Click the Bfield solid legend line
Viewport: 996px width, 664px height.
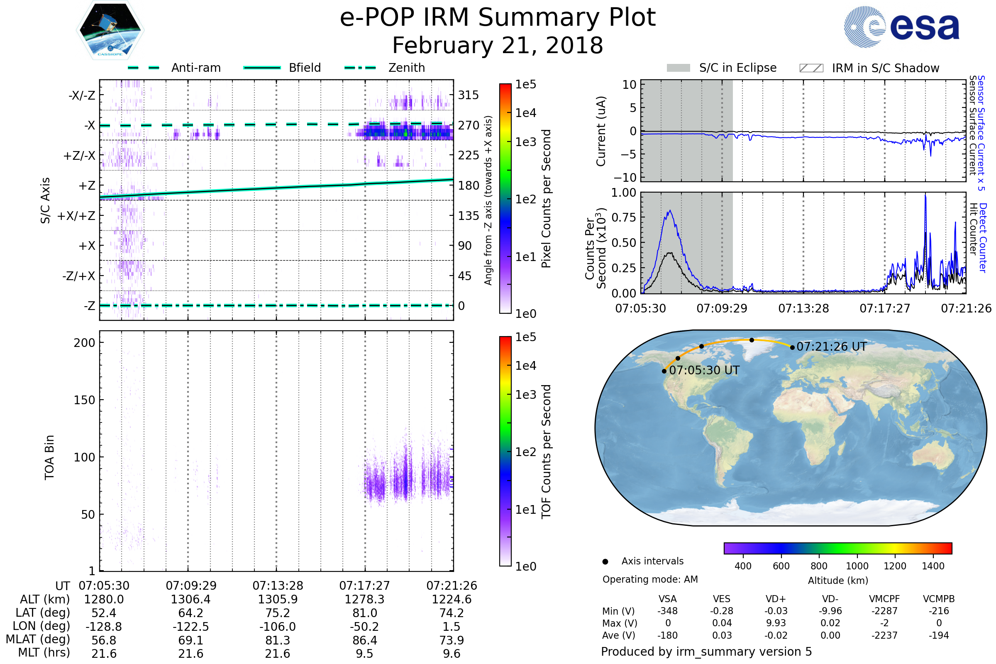click(262, 68)
